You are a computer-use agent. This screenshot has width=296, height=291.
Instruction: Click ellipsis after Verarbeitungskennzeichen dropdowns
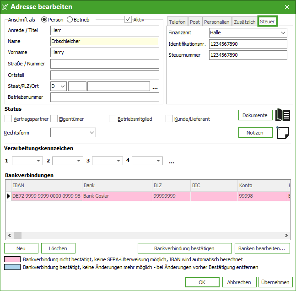pos(172,161)
